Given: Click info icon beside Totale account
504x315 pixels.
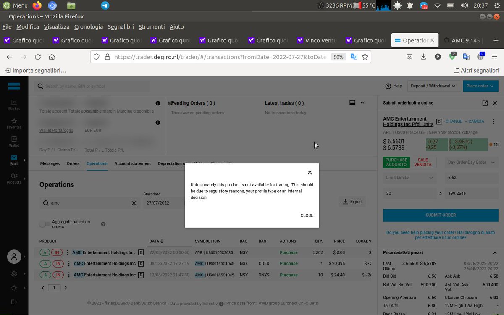Looking at the screenshot, I should (158, 103).
